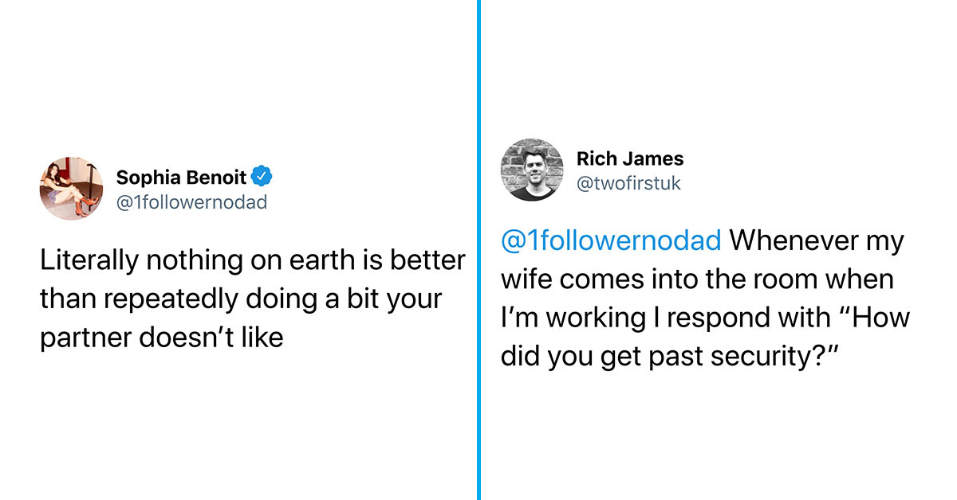Click the Sophia Benoit display name
The image size is (957, 500).
click(183, 176)
